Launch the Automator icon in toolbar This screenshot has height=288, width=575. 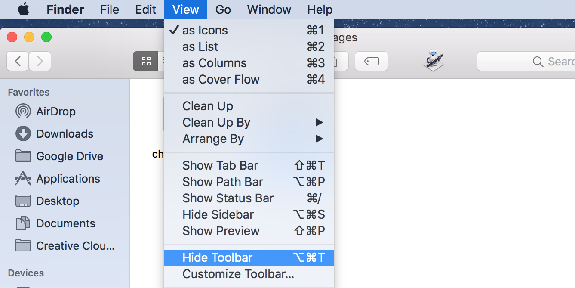[433, 60]
